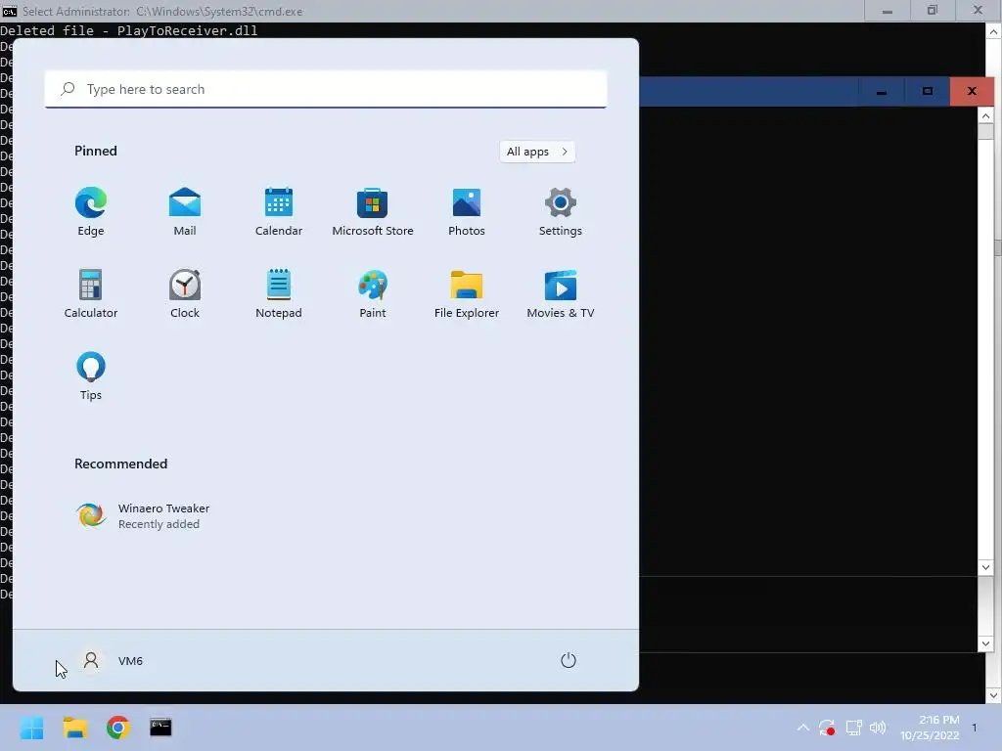Click the cmd window scrollbar down arrow
This screenshot has width=1002, height=751.
click(x=994, y=696)
